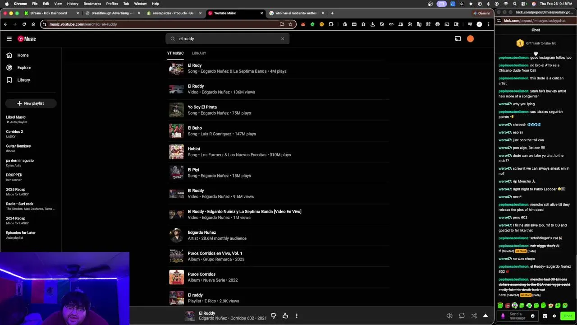Open 2025 Recap playlist

[x=31, y=191]
